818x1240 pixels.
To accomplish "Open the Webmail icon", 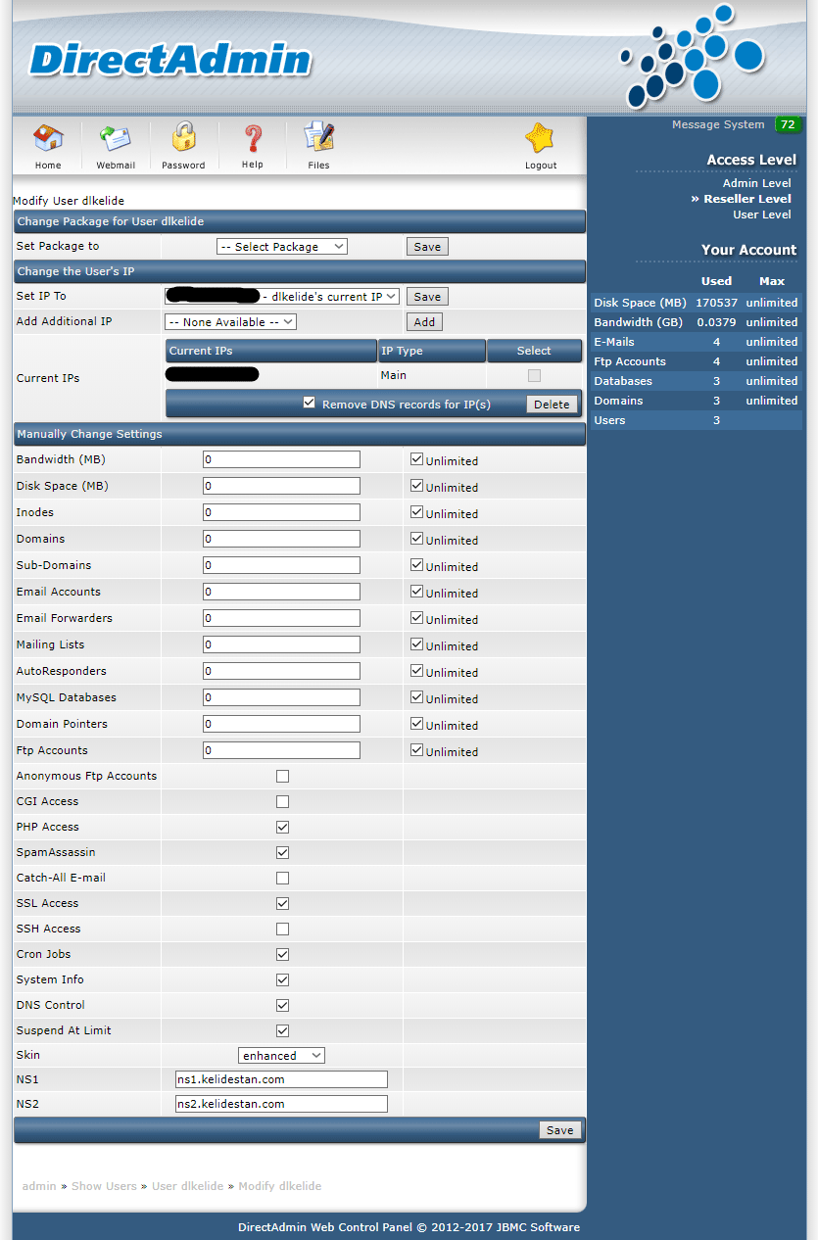I will (116, 139).
